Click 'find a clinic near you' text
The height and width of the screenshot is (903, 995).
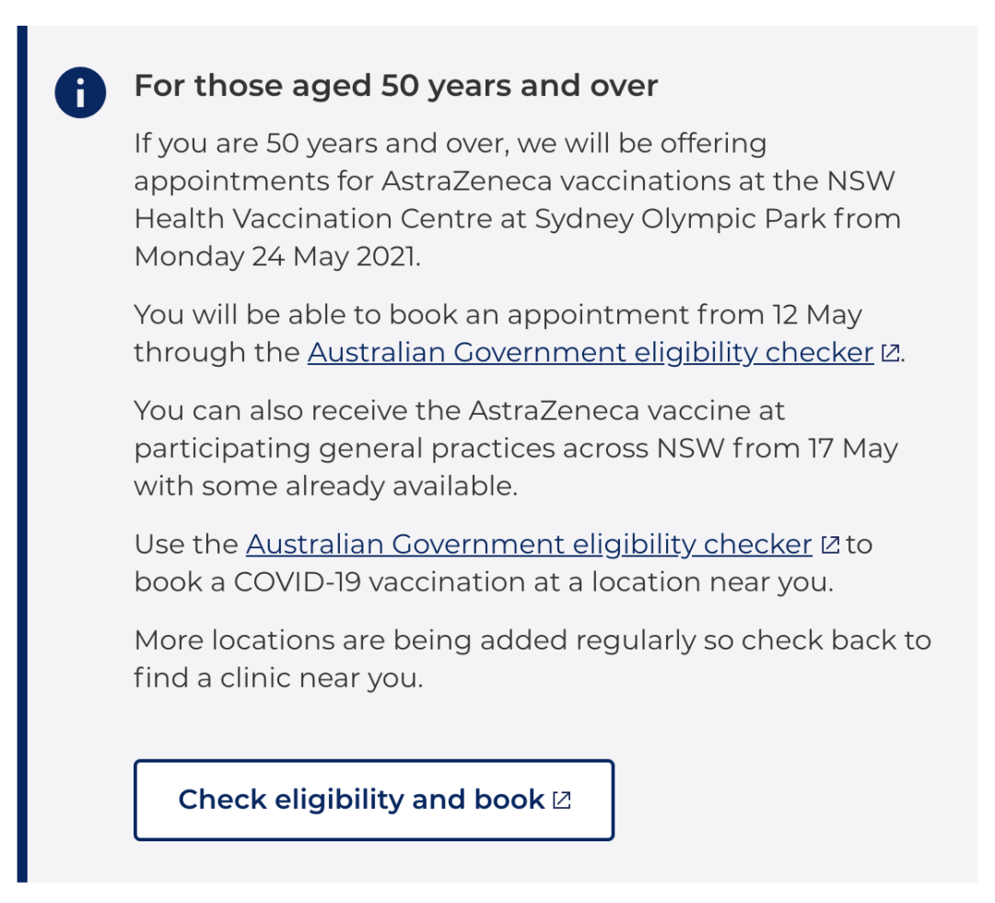(276, 678)
